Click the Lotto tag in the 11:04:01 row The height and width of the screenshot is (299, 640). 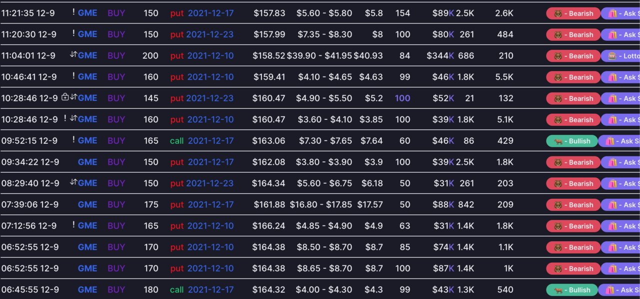click(x=620, y=56)
